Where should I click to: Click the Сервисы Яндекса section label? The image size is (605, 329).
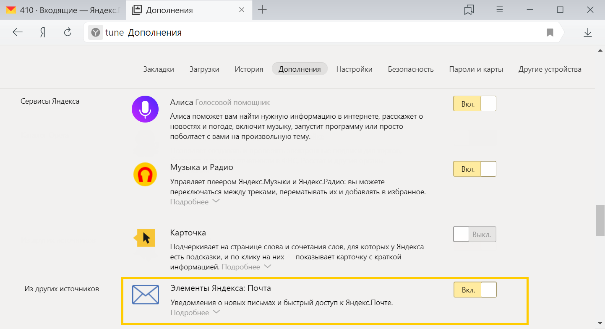tap(50, 101)
